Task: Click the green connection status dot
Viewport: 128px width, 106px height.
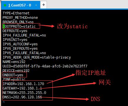Action: coord(5,5)
